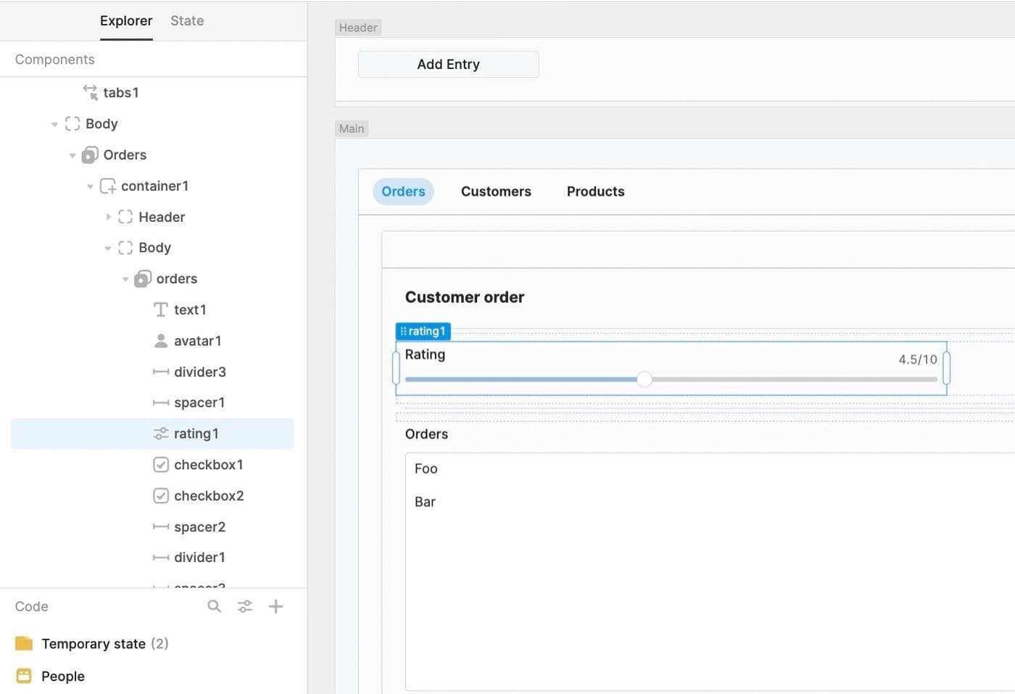Click the rating1 slider icon
The image size is (1015, 694).
[x=160, y=433]
